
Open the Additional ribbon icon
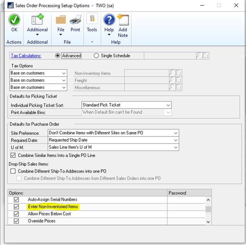point(37,20)
